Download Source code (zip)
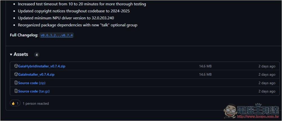The width and height of the screenshot is (282, 121). tap(32, 83)
